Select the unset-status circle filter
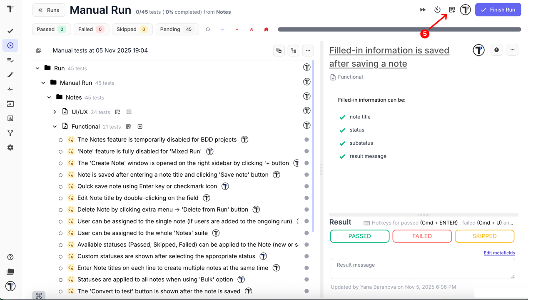 pyautogui.click(x=208, y=30)
